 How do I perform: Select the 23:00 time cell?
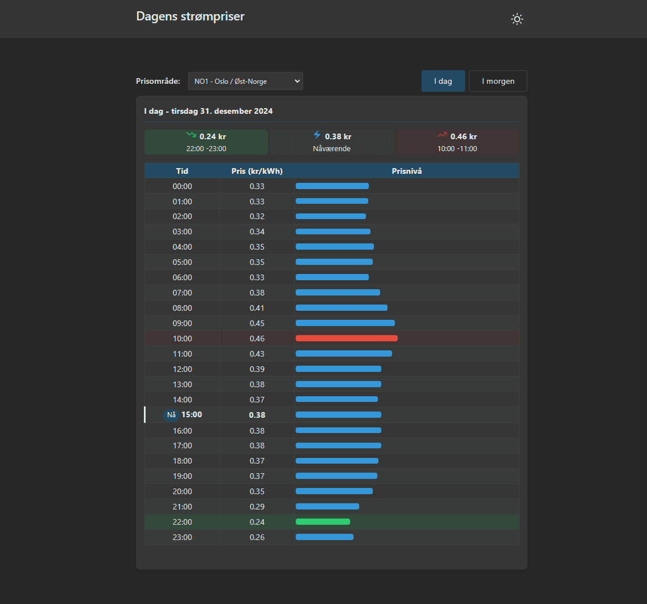(x=182, y=537)
